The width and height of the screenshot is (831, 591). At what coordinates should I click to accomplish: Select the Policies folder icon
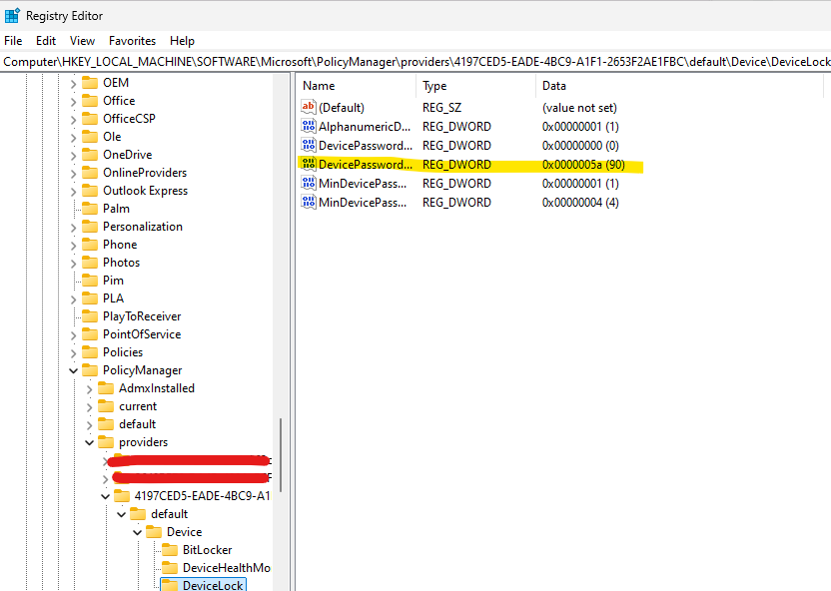(x=90, y=352)
